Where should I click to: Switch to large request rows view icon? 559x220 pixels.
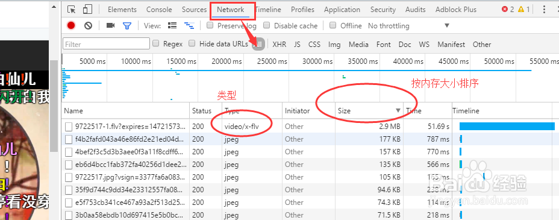(172, 25)
